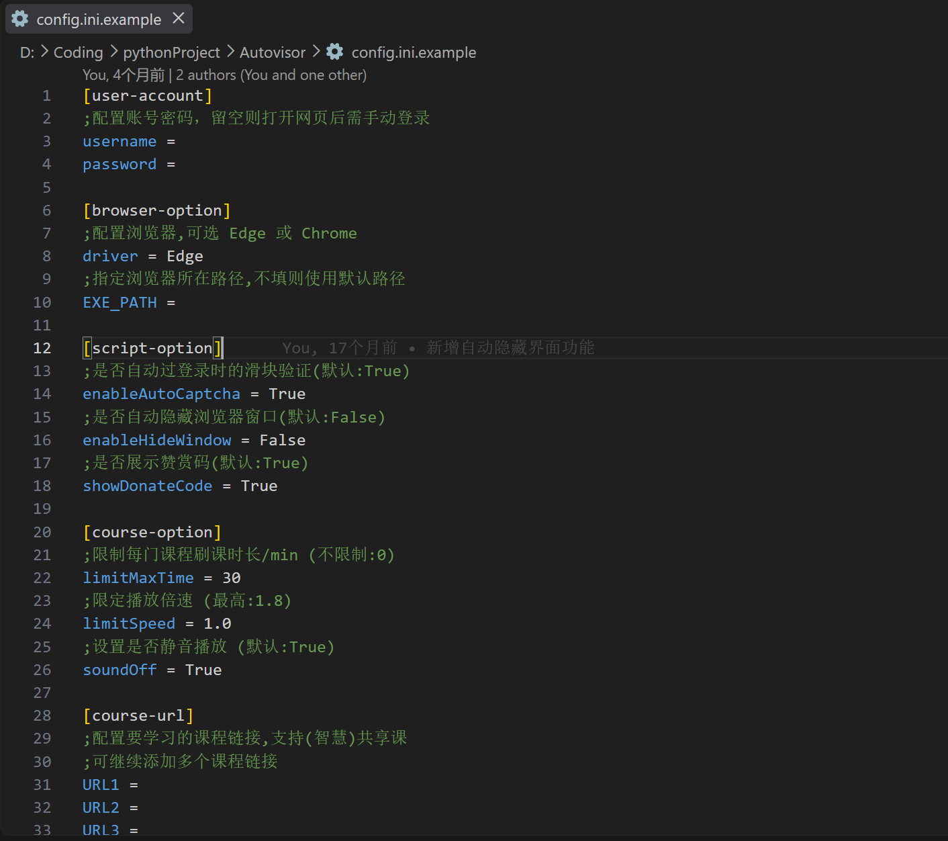This screenshot has height=841, width=948.
Task: Click the showDonateCode key
Action: click(x=148, y=486)
